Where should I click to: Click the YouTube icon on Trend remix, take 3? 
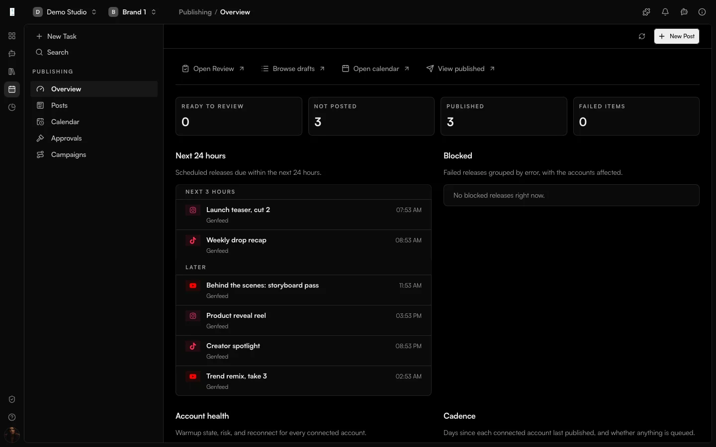pos(193,376)
